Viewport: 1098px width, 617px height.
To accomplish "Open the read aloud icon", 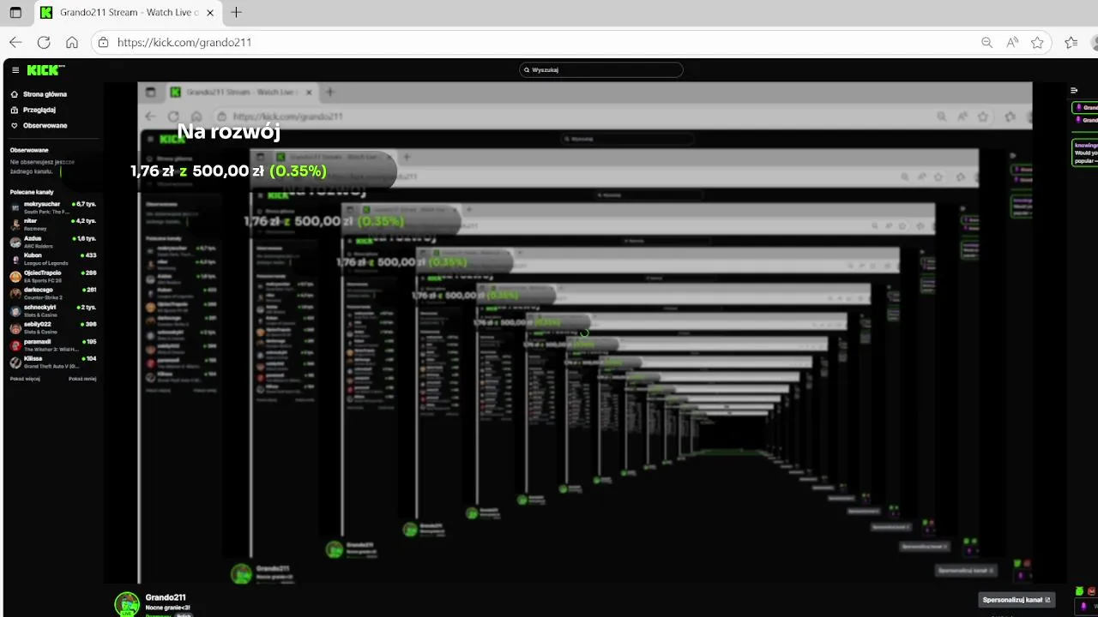I will tap(1013, 42).
